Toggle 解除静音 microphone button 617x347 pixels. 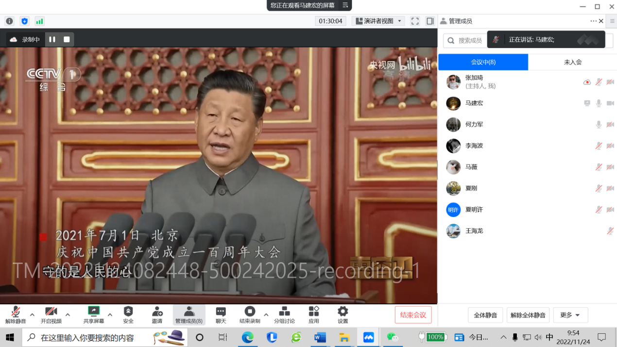tap(15, 314)
